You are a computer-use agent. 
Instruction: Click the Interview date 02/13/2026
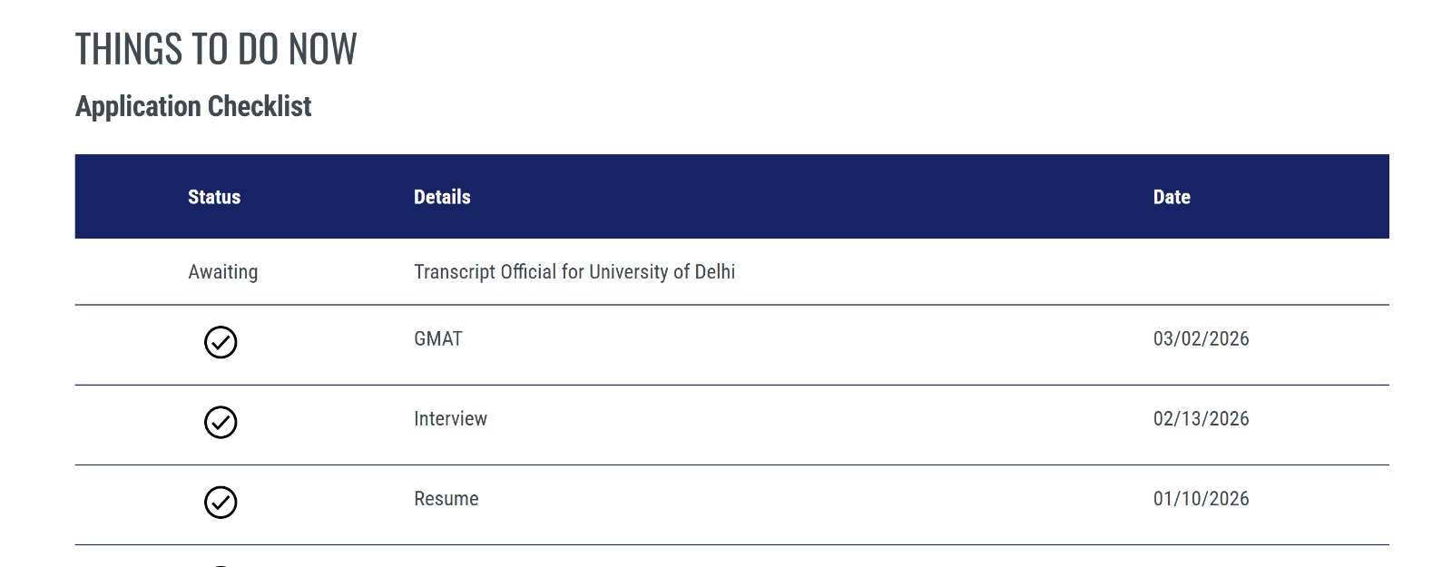1201,419
